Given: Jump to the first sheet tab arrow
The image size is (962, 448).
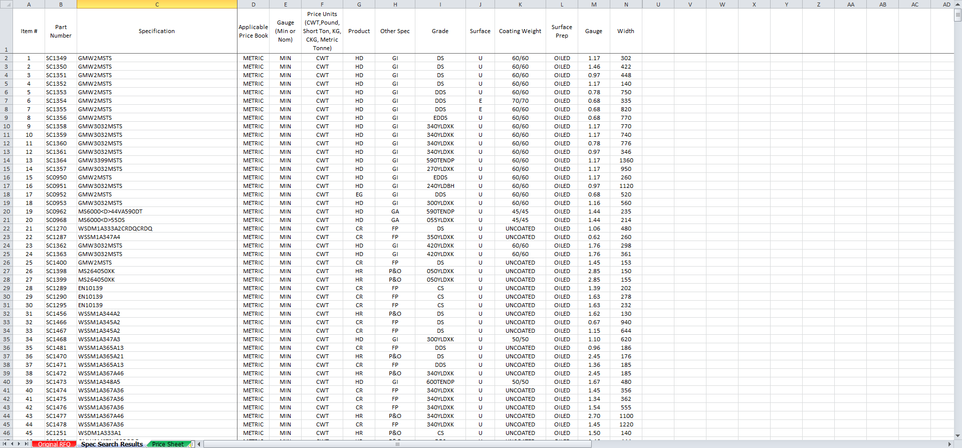Looking at the screenshot, I should click(6, 444).
